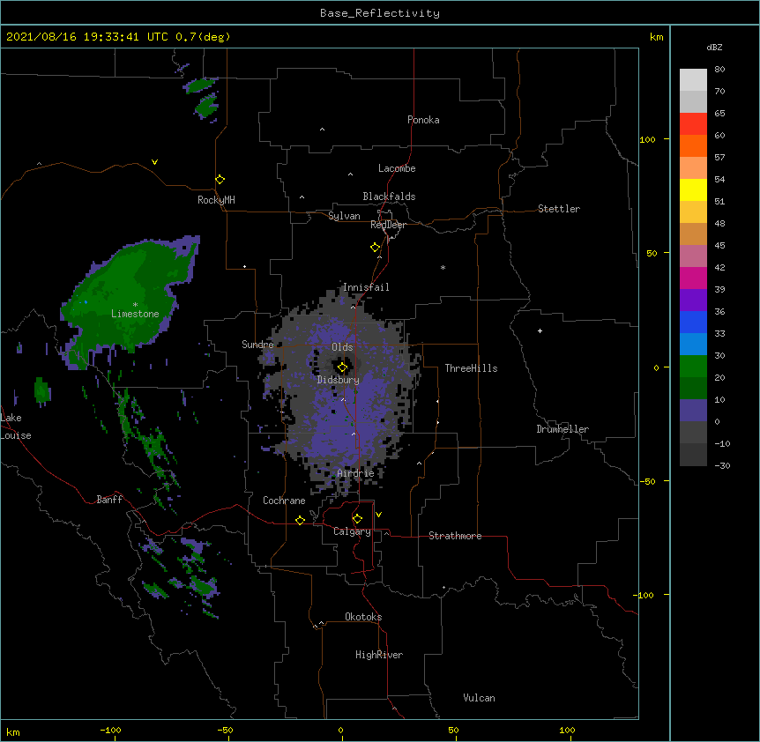Click the Airdrie town label
This screenshot has width=760, height=742.
(355, 474)
